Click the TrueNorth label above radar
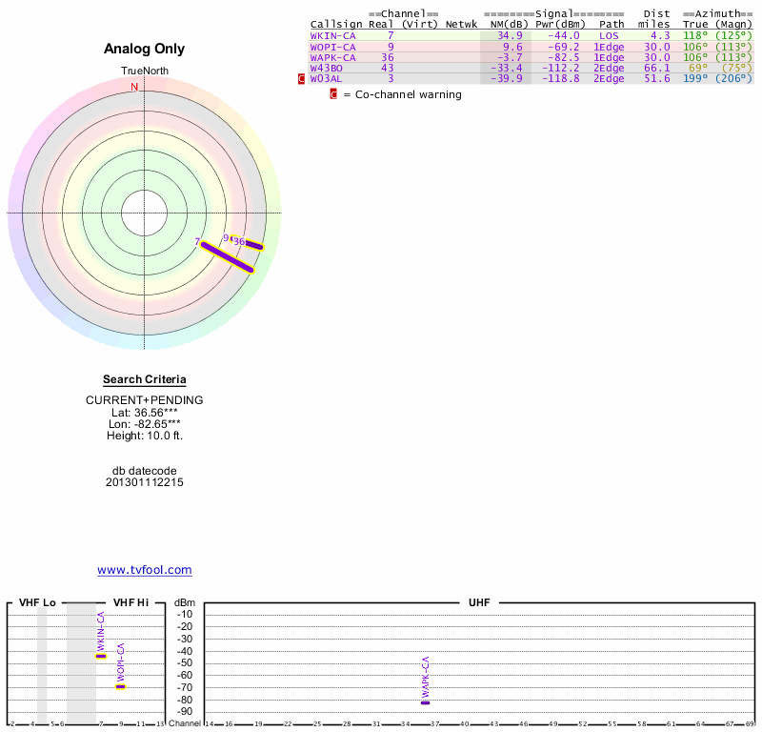 point(145,71)
